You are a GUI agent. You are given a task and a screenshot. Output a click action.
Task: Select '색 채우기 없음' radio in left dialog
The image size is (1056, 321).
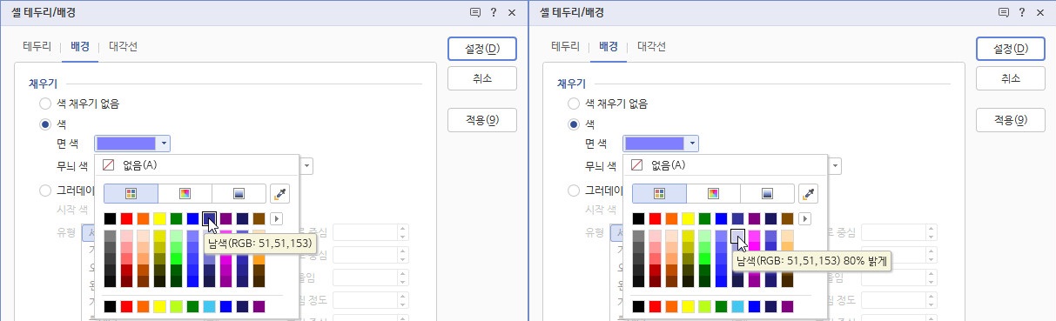click(x=45, y=104)
